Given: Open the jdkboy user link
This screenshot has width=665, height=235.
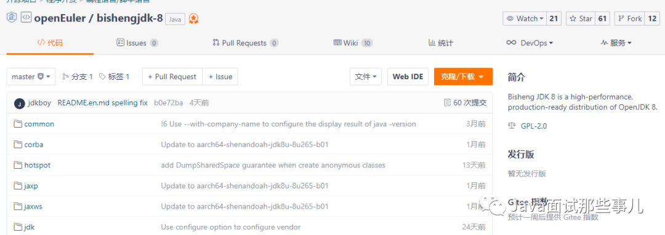Looking at the screenshot, I should coord(40,102).
